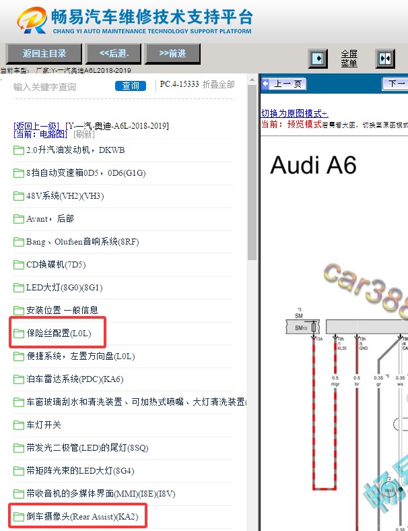
Task: Click the 当前: 电路图 label
Action: click(x=40, y=134)
